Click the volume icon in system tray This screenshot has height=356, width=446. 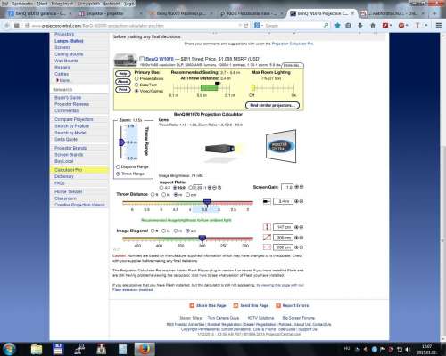click(408, 350)
